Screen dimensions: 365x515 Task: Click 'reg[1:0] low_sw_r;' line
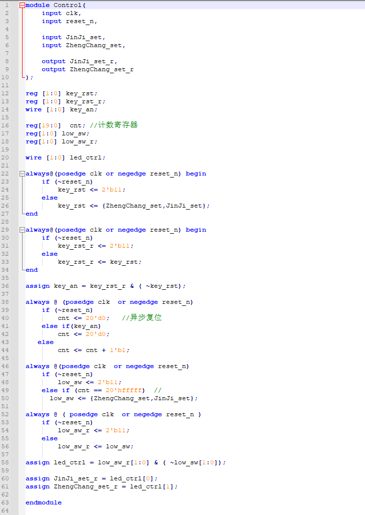pyautogui.click(x=62, y=142)
